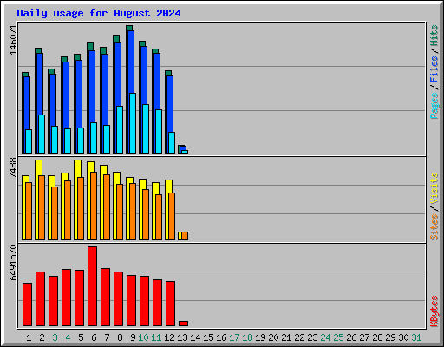The width and height of the screenshot is (444, 347).
Task: Click day 9 on the x-axis
Action: (x=133, y=337)
